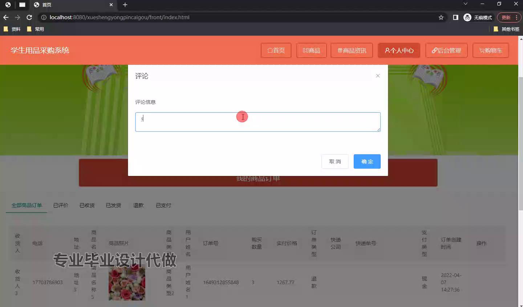Click the flower product photo thumbnail

point(127,282)
